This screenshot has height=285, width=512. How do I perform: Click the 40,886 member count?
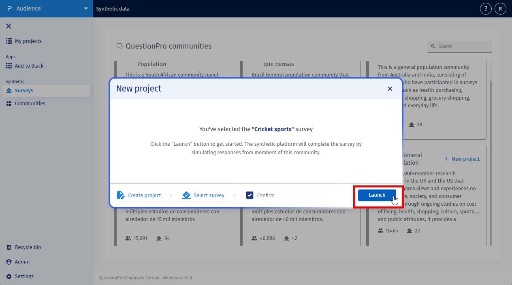(x=267, y=238)
